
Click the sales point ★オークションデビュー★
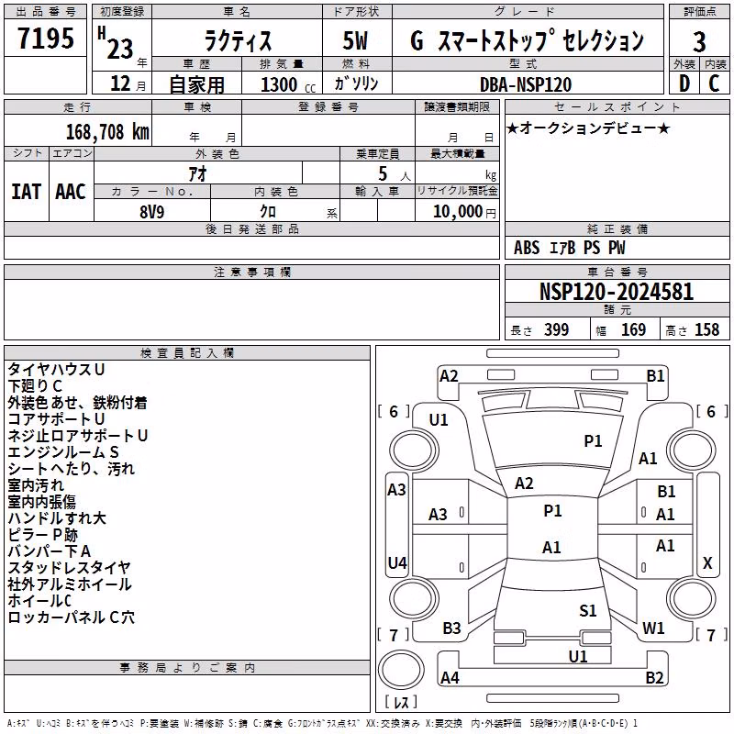[x=588, y=128]
